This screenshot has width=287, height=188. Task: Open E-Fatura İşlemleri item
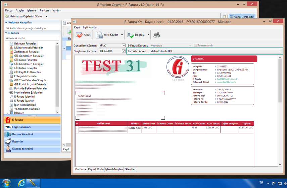(x=25, y=97)
